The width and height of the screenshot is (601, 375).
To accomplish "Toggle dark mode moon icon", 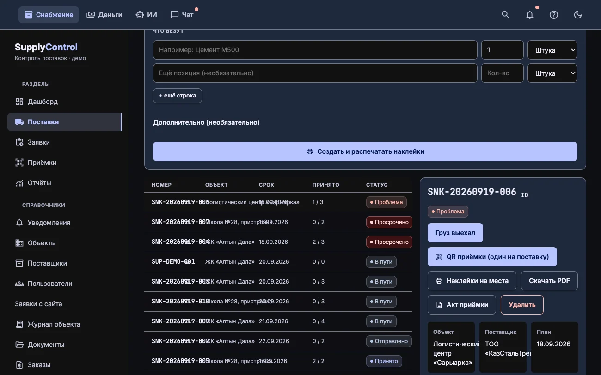I will [578, 15].
